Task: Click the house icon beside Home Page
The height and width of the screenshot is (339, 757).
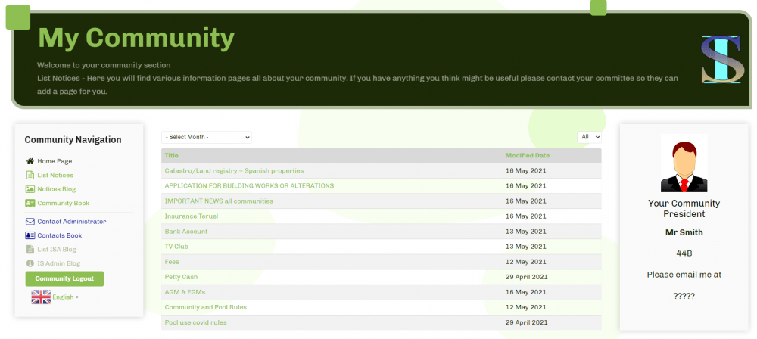Action: tap(30, 161)
